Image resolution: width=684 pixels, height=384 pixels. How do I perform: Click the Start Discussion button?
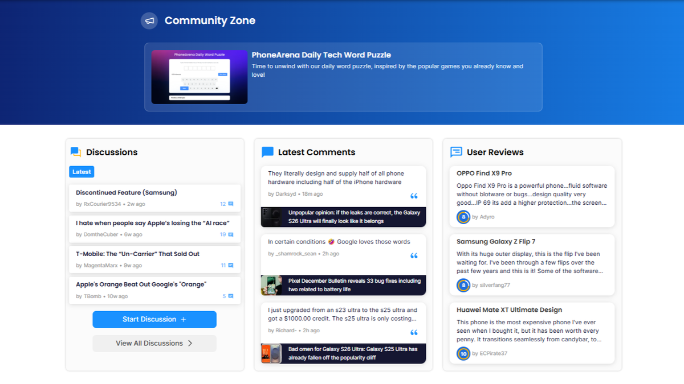pos(154,319)
